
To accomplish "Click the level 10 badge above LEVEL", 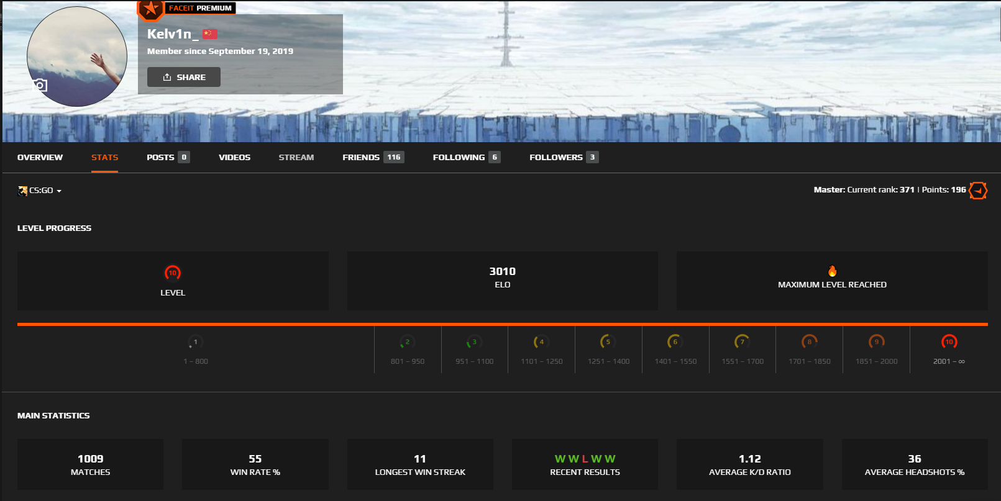I will [173, 273].
